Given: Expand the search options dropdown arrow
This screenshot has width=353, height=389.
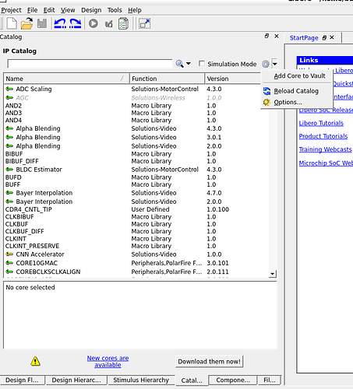Looking at the screenshot, I should click(x=189, y=64).
